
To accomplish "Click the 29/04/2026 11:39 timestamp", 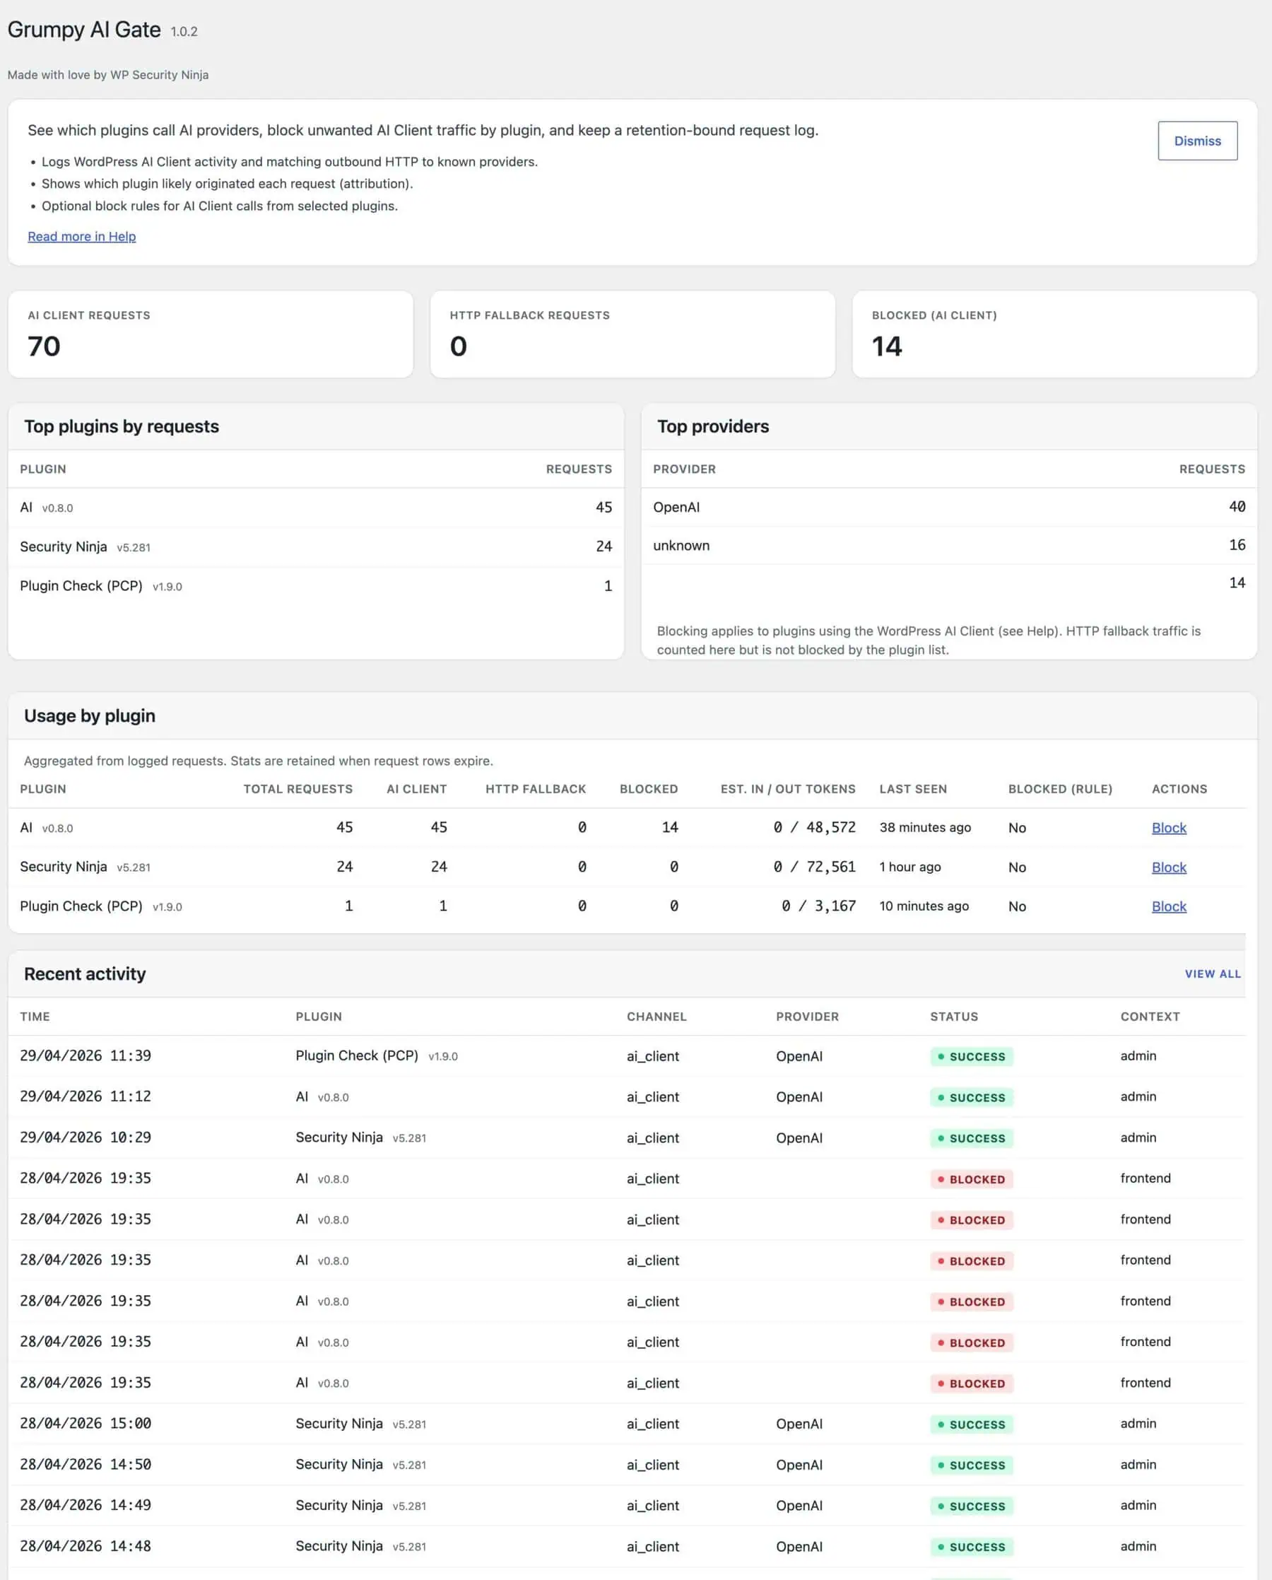I will (86, 1056).
